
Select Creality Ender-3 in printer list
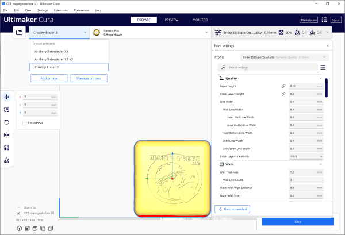click(x=69, y=67)
